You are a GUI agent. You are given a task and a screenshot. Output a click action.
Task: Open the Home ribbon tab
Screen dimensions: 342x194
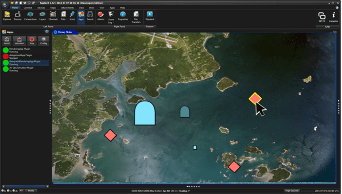pyautogui.click(x=15, y=8)
